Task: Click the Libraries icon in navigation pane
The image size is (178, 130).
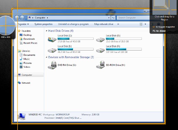Action: [x=19, y=51]
